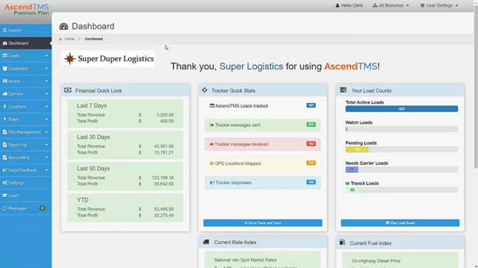Screen dimensions: 478x268
Task: Click the Pending Loads yellow progress bar
Action: coord(357,150)
